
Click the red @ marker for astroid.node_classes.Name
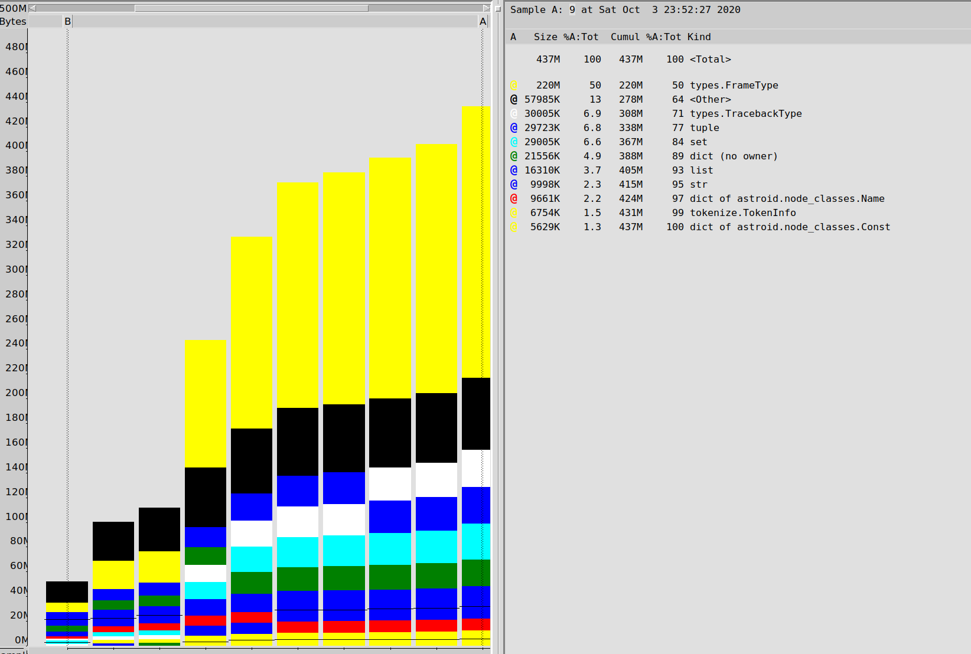(x=514, y=199)
